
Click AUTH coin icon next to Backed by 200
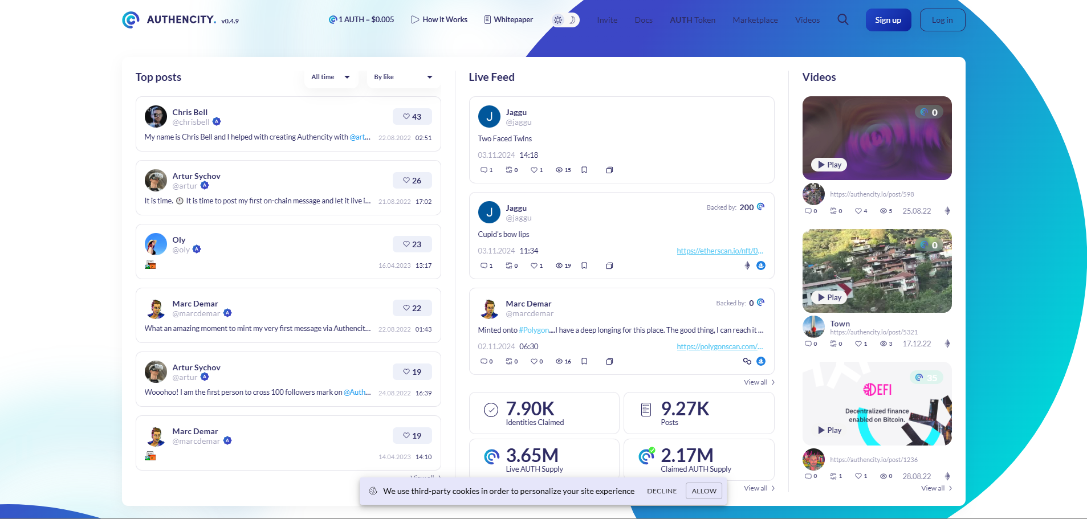[760, 207]
